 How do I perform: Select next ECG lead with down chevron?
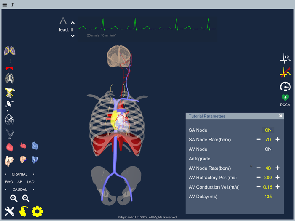coord(72,36)
